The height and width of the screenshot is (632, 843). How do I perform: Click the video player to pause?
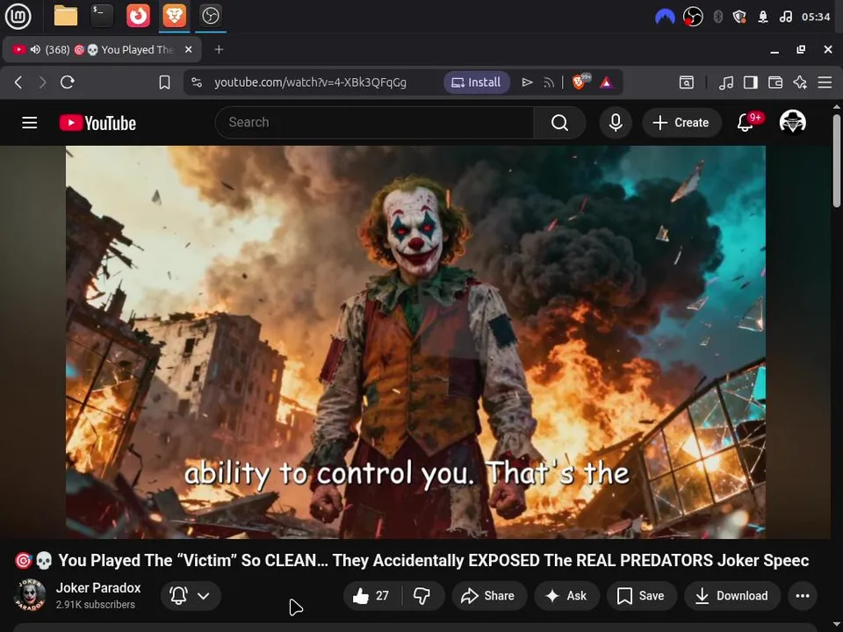point(415,342)
